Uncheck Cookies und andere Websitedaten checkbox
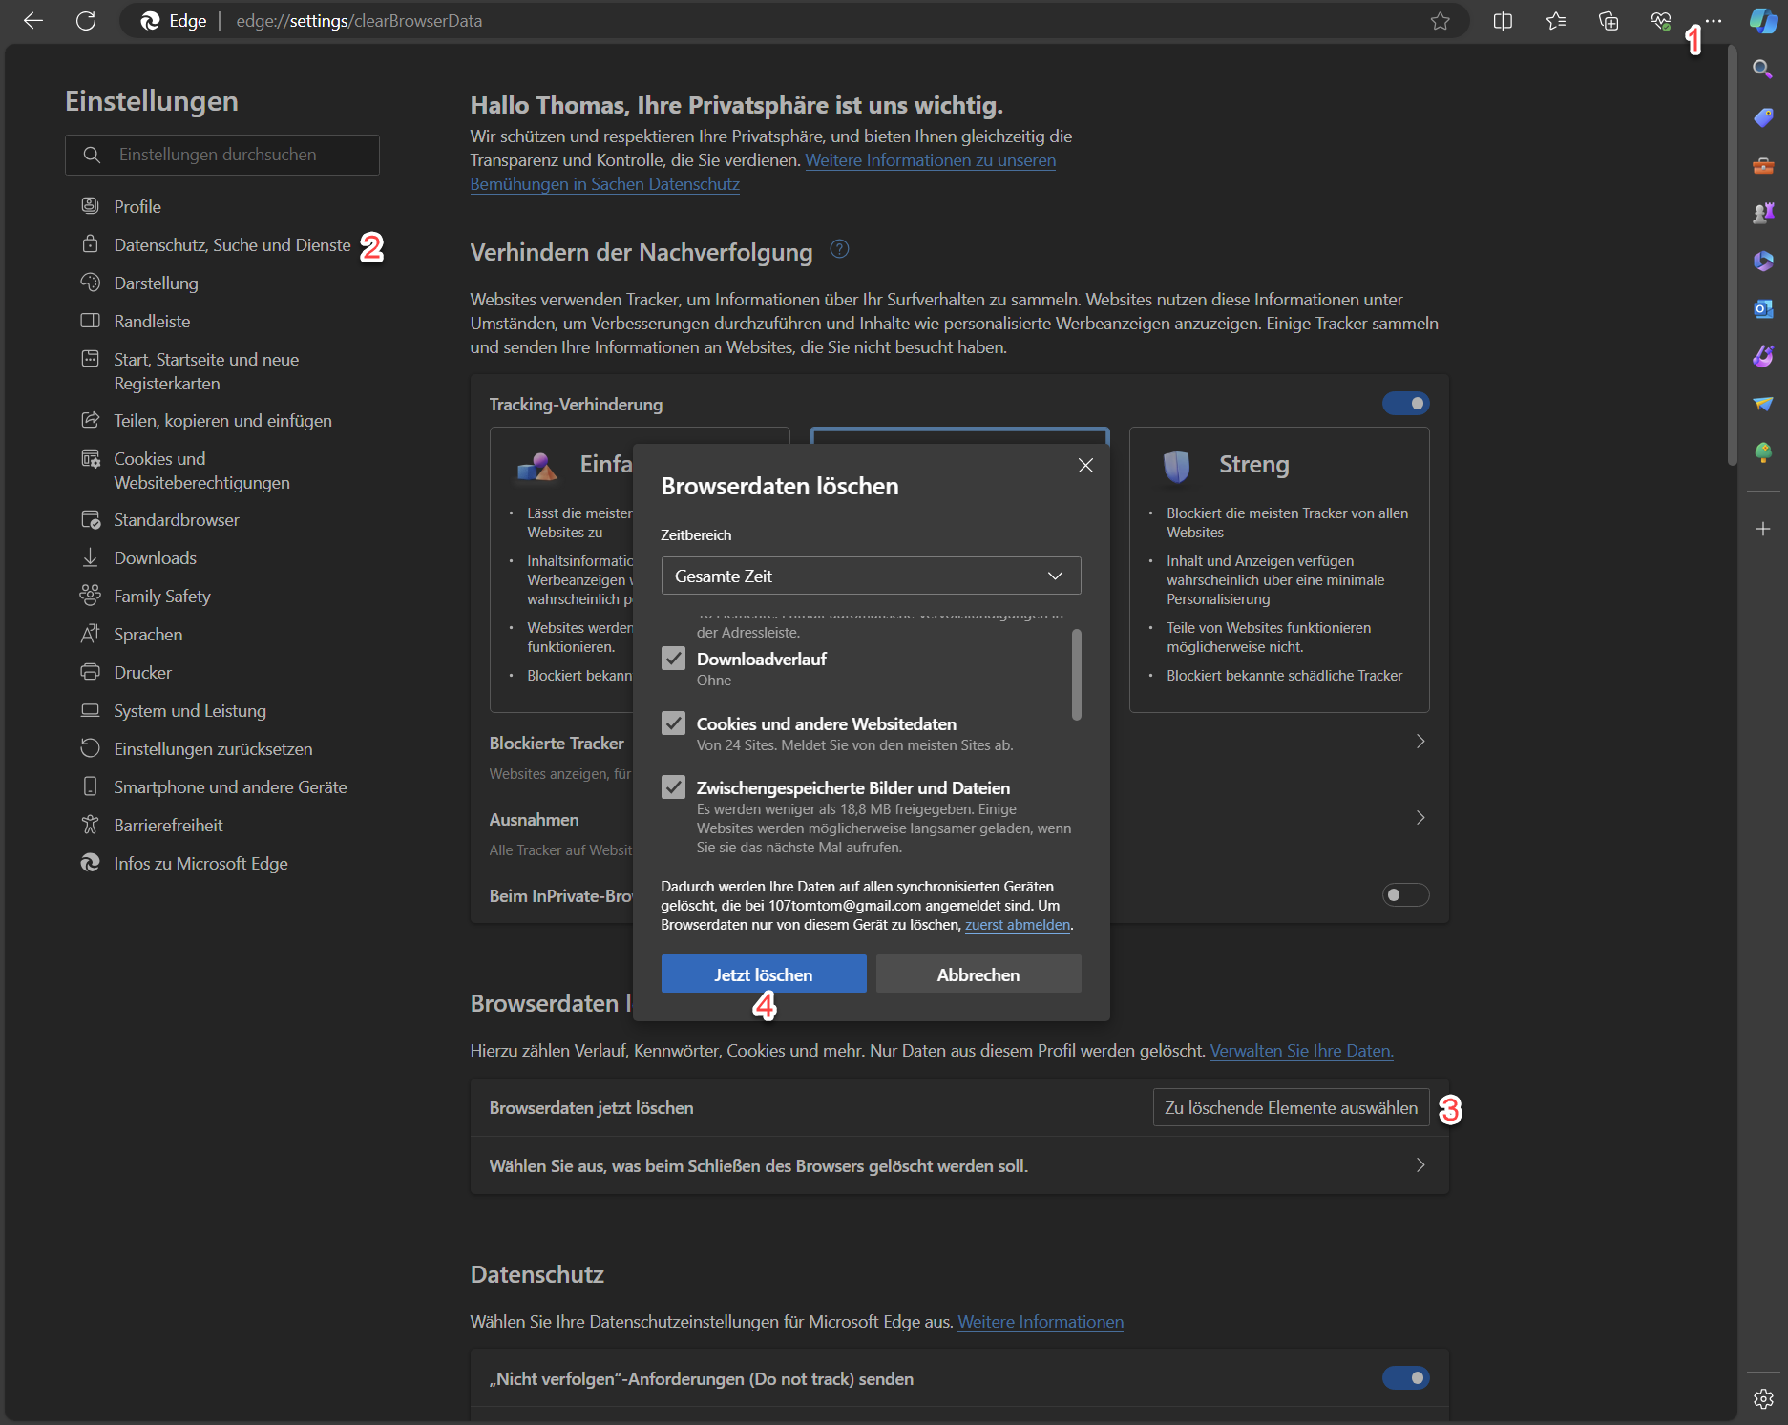Image resolution: width=1788 pixels, height=1425 pixels. (674, 723)
